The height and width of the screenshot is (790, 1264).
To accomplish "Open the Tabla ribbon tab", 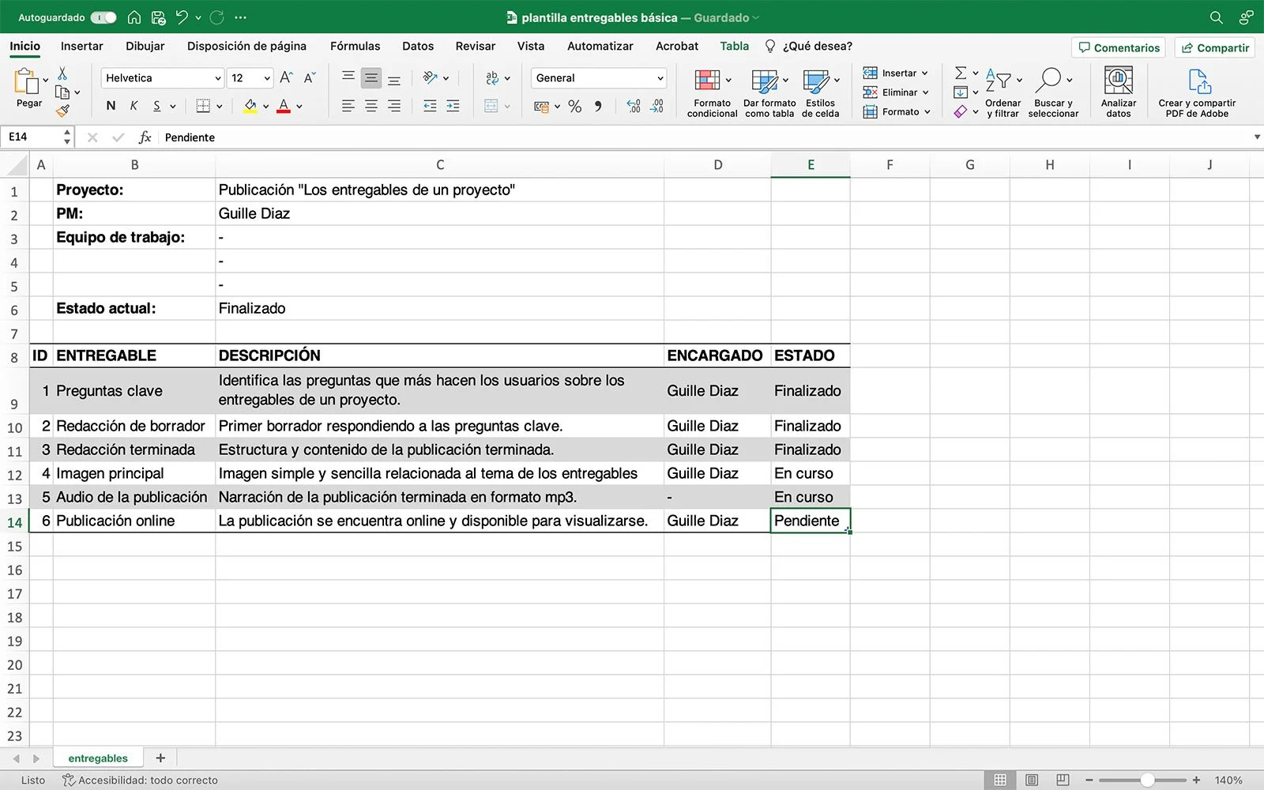I will (x=734, y=46).
